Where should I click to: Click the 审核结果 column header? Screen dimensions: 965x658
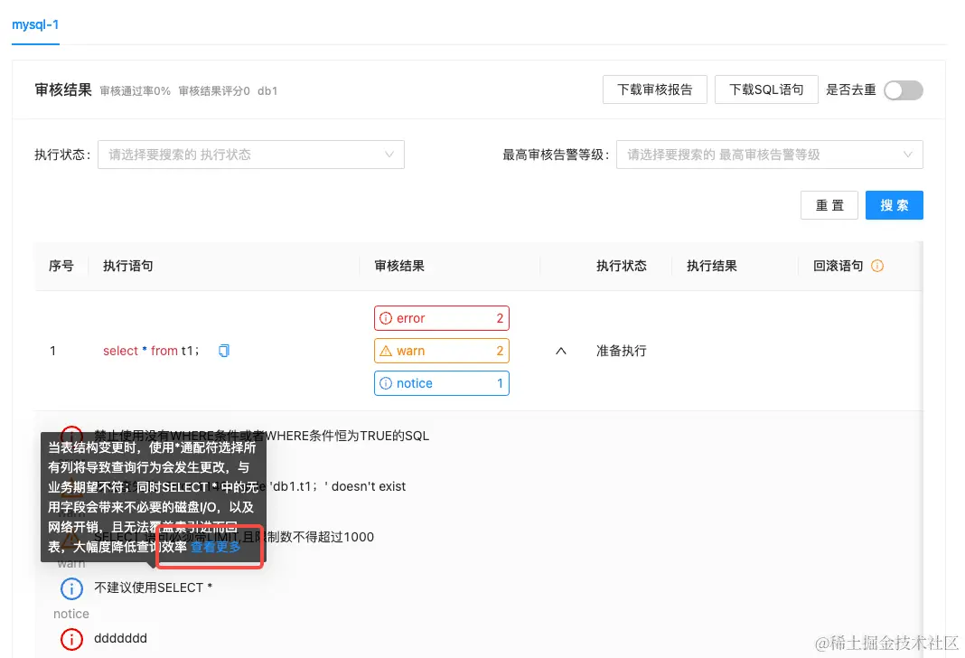[x=399, y=266]
